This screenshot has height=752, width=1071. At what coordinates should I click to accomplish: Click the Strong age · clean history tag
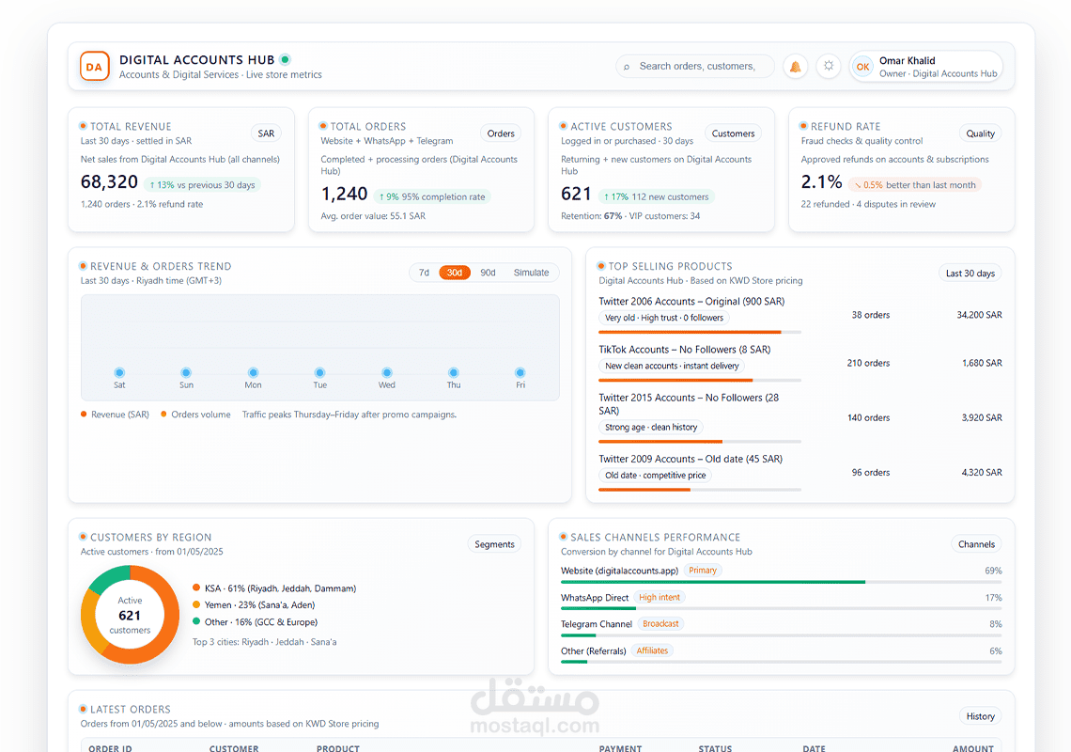coord(651,428)
